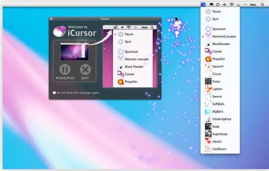Image resolution: width=269 pixels, height=171 pixels.
Task: Click the iCursor icon in menu bar
Action: pyautogui.click(x=203, y=5)
